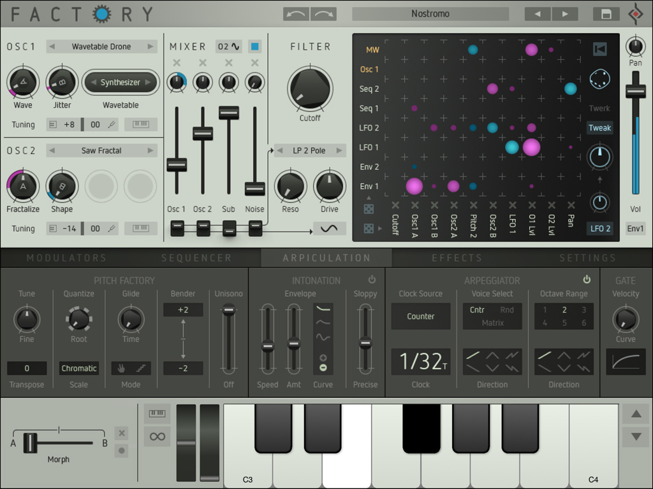Click the redo arrow button
653x489 pixels.
coord(323,14)
